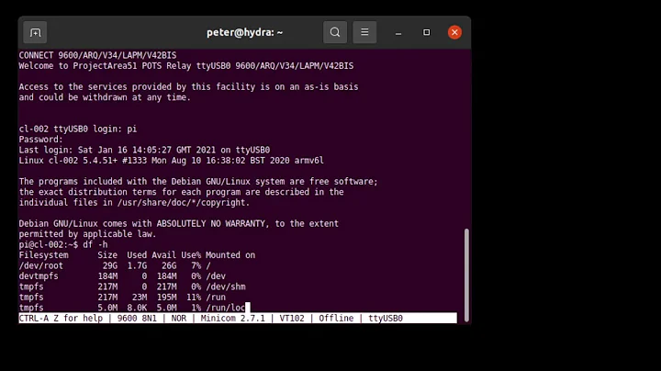Image resolution: width=661 pixels, height=371 pixels.
Task: Click the 'The programs included' line
Action: click(x=198, y=182)
